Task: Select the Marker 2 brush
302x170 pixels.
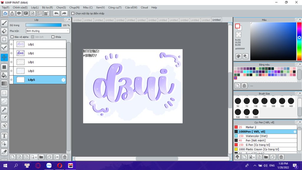Action: [x=266, y=127]
